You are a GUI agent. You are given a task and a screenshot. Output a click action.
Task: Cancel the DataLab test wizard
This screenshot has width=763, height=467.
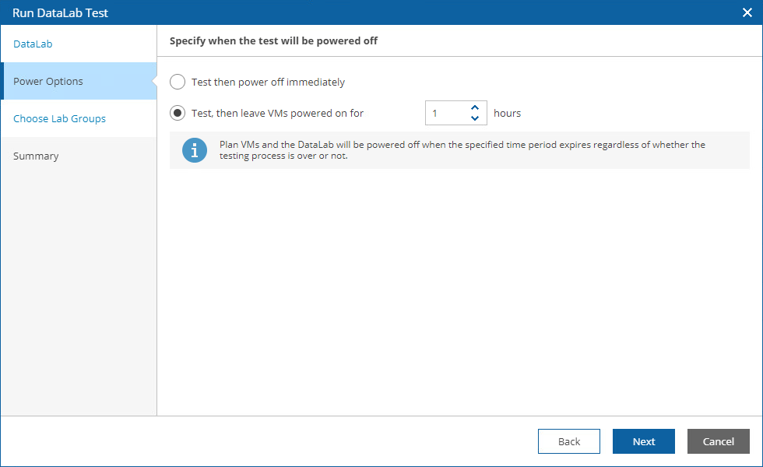[717, 441]
